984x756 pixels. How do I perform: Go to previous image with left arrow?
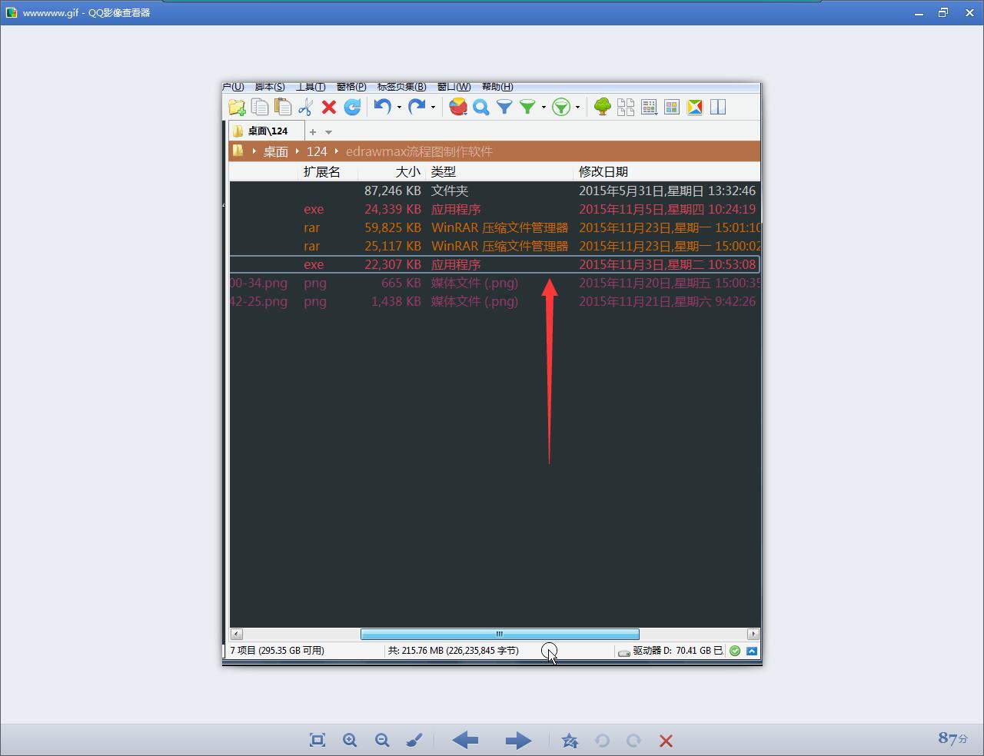(x=465, y=740)
